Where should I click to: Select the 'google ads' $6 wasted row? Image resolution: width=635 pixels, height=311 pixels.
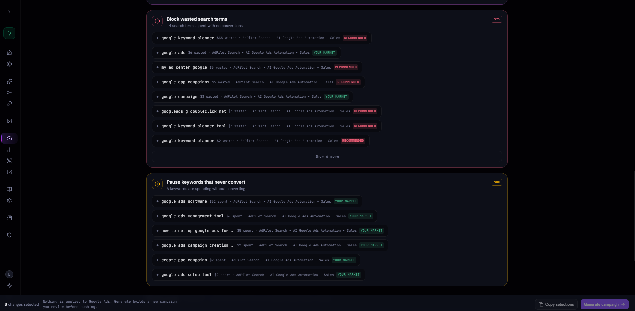(246, 53)
